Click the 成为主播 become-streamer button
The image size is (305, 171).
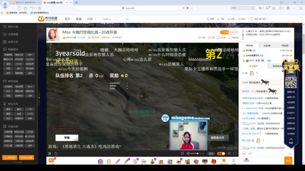[x=26, y=157]
